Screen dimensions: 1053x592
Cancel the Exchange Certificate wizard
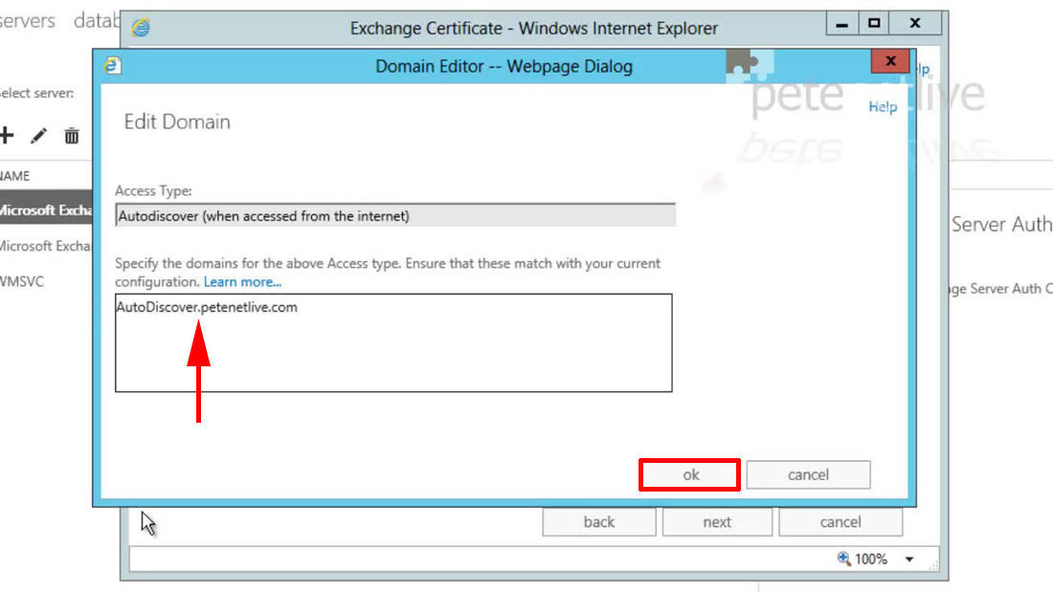pyautogui.click(x=840, y=521)
